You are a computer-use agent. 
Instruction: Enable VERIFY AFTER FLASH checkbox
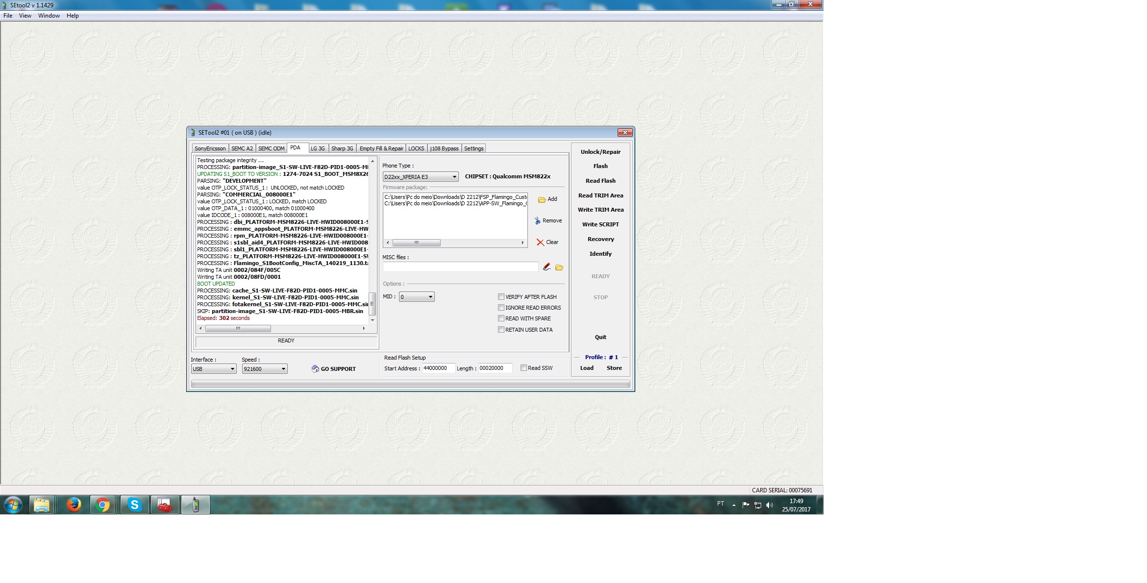[501, 297]
